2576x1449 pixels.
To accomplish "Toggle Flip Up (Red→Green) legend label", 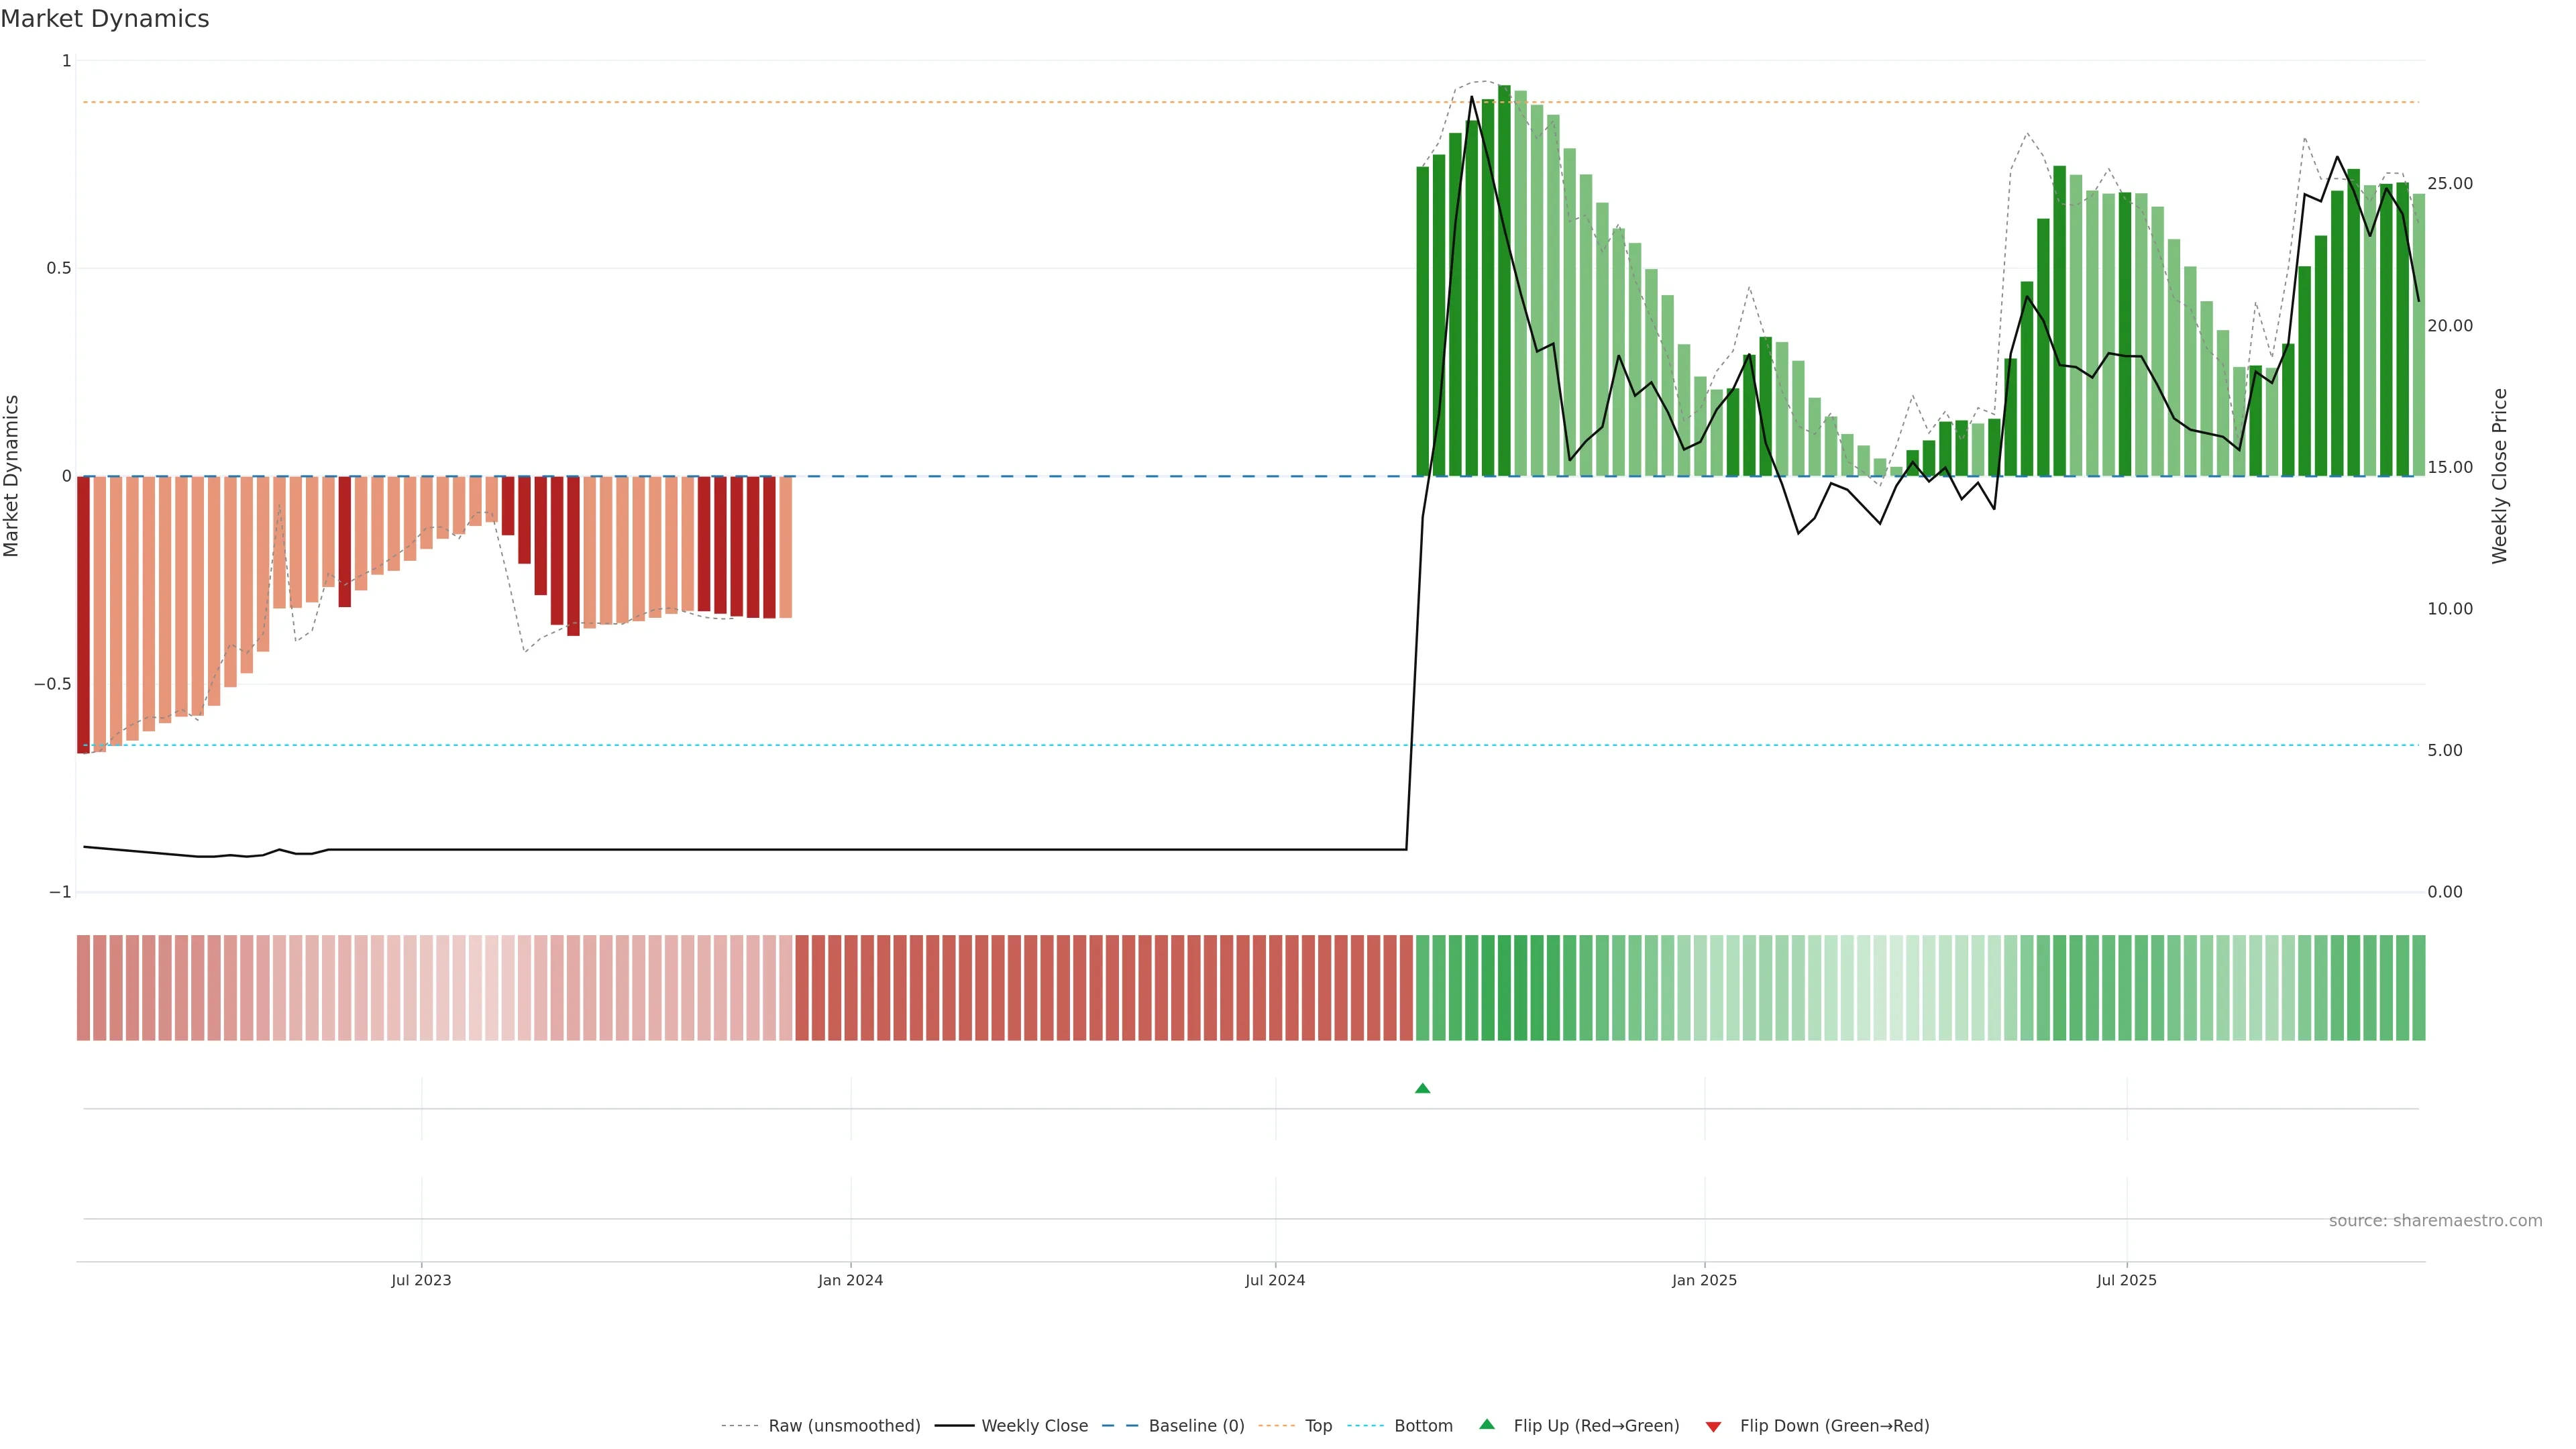I will pyautogui.click(x=1596, y=1426).
